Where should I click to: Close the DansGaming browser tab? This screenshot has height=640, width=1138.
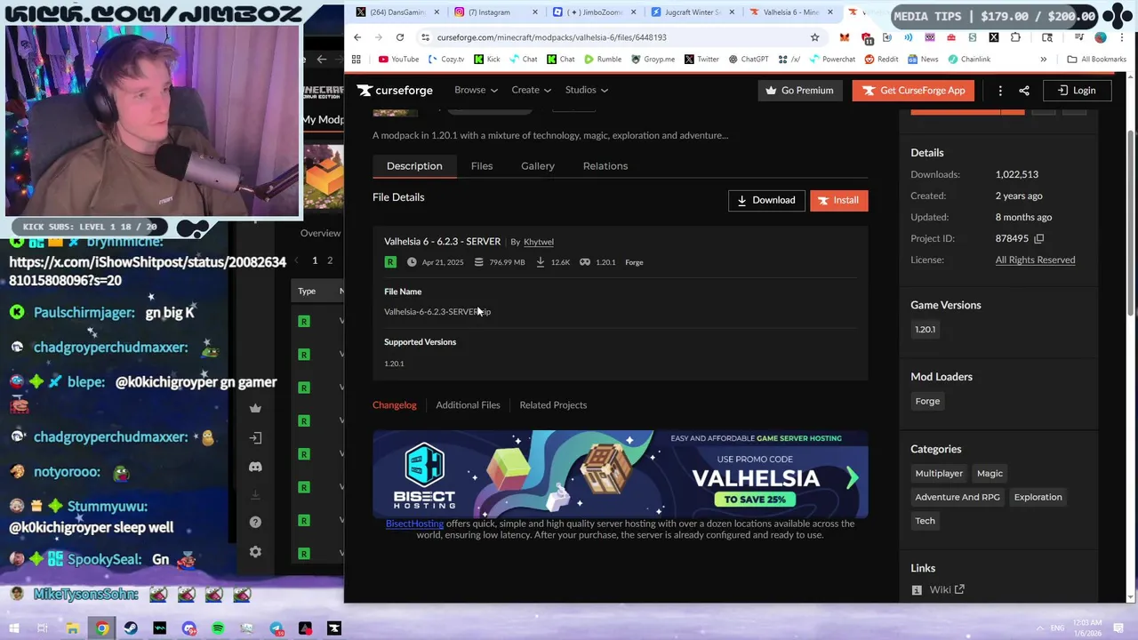click(x=437, y=12)
